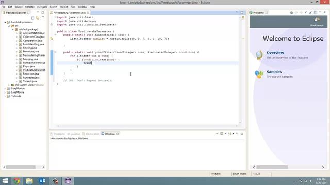
Task: Select EventHandling.java file
Action: pos(34,44)
